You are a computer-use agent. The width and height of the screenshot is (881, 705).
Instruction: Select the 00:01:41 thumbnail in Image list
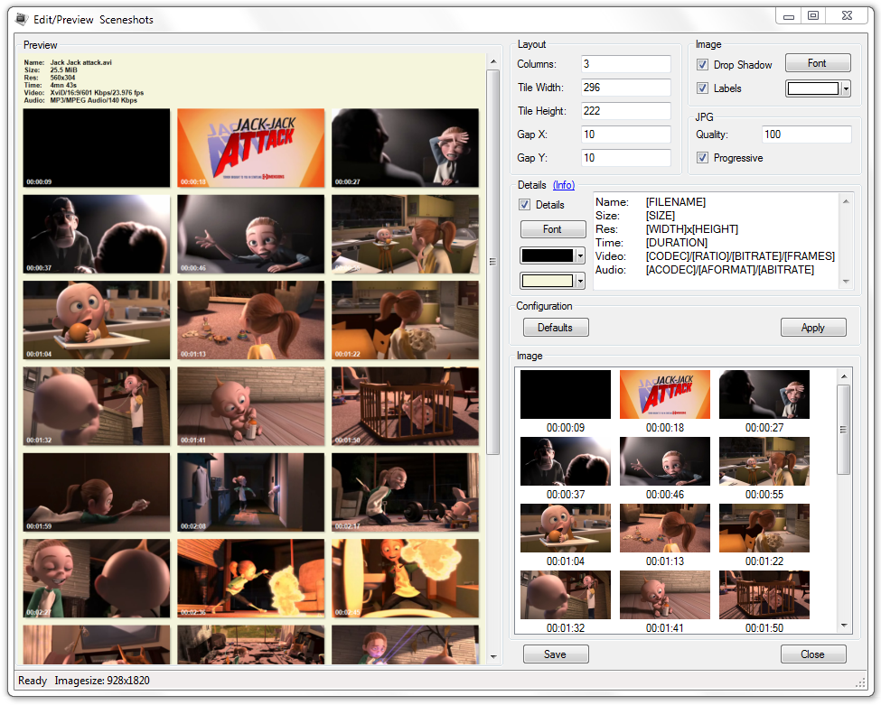point(665,595)
